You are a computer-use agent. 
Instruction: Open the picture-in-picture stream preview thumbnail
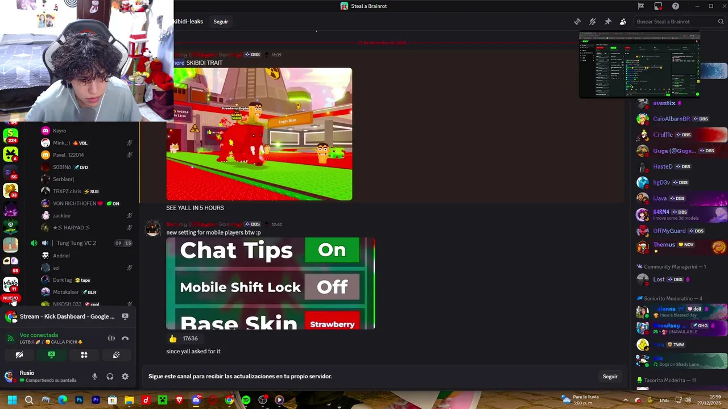[x=639, y=65]
